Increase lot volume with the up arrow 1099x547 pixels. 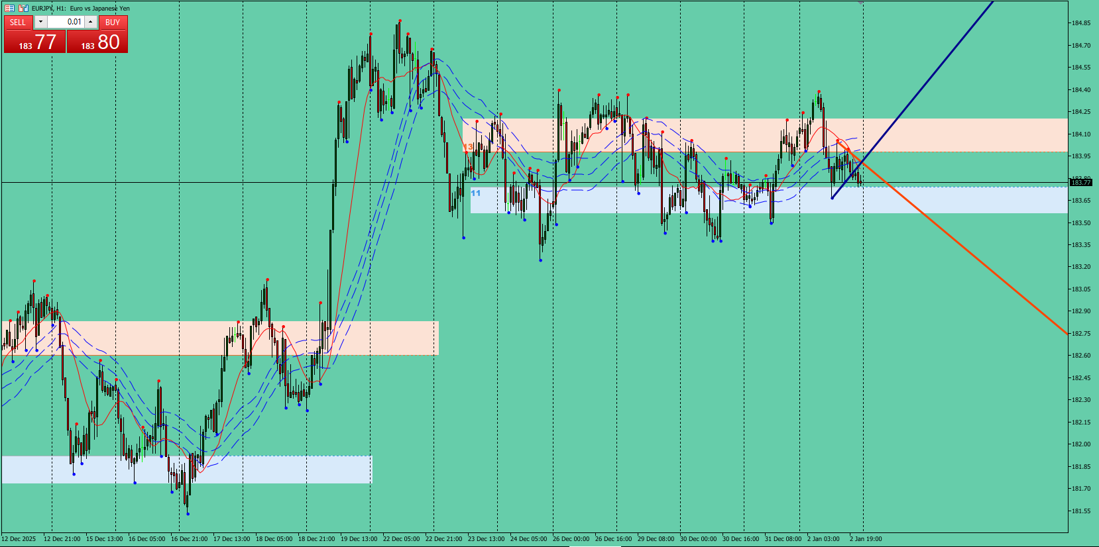coord(91,22)
